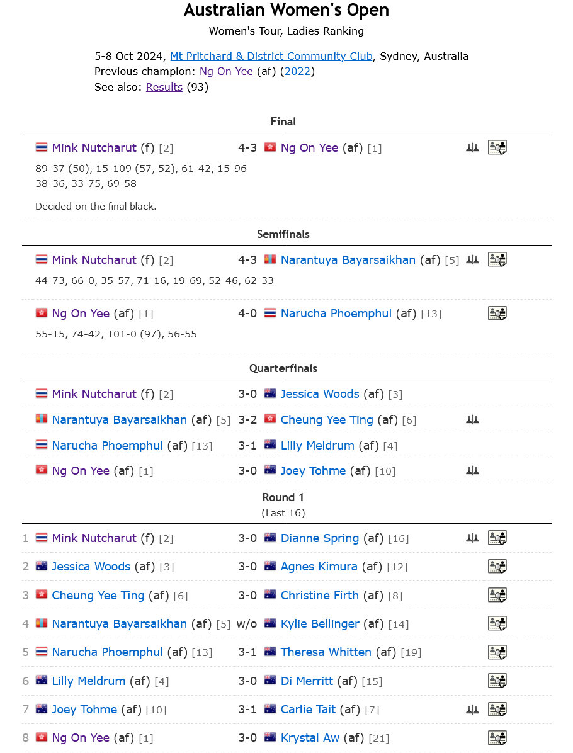Click head-to-head icon for Ng On Yee vs Joey Tohme

[x=473, y=471]
